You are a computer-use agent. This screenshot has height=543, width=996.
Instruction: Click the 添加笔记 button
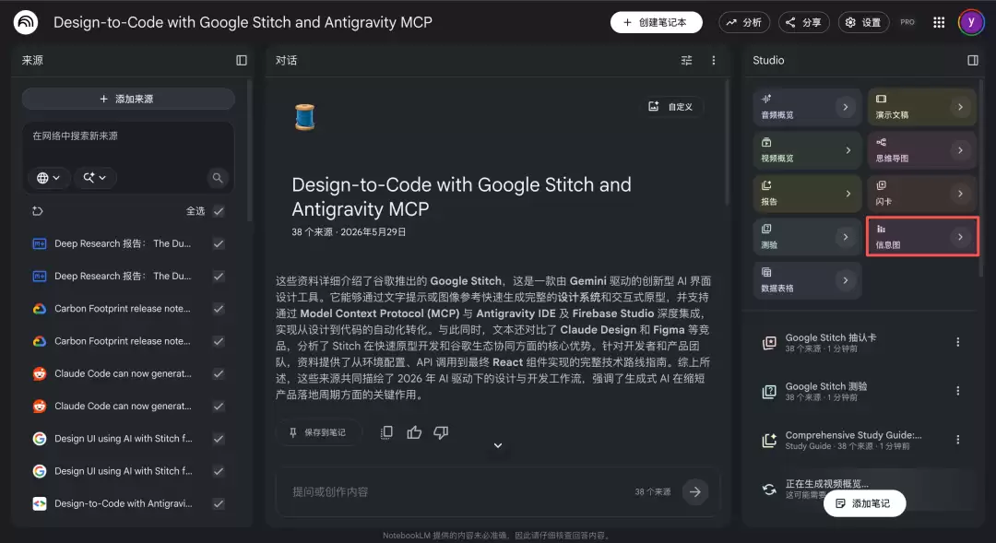tap(864, 503)
